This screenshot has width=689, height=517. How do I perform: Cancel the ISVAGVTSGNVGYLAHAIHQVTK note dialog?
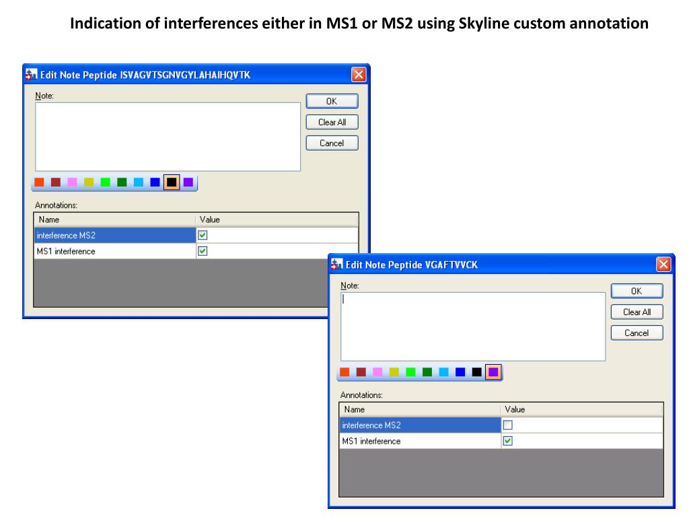click(332, 143)
